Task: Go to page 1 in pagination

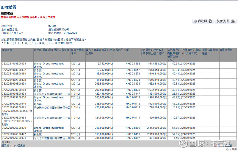Action: tap(7, 142)
